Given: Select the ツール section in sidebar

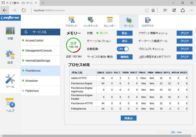Looking at the screenshot, I should (10, 81).
